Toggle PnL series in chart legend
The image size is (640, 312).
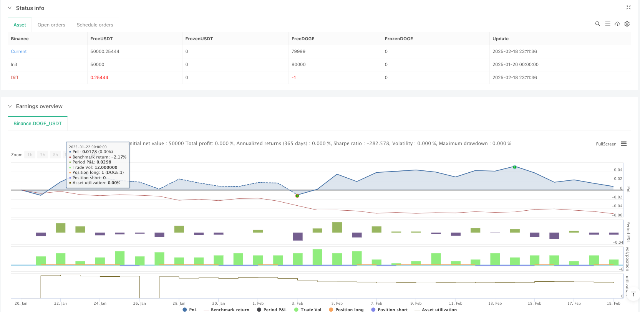coord(190,310)
